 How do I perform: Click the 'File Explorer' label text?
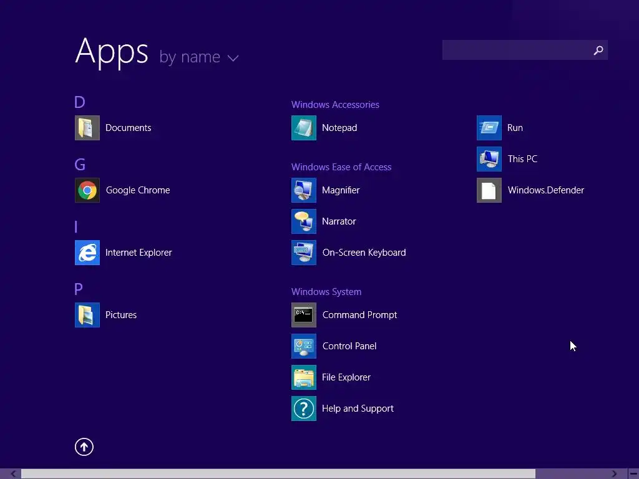click(x=346, y=377)
